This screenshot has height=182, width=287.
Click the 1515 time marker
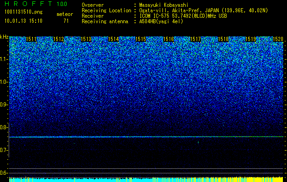[x=141, y=39]
